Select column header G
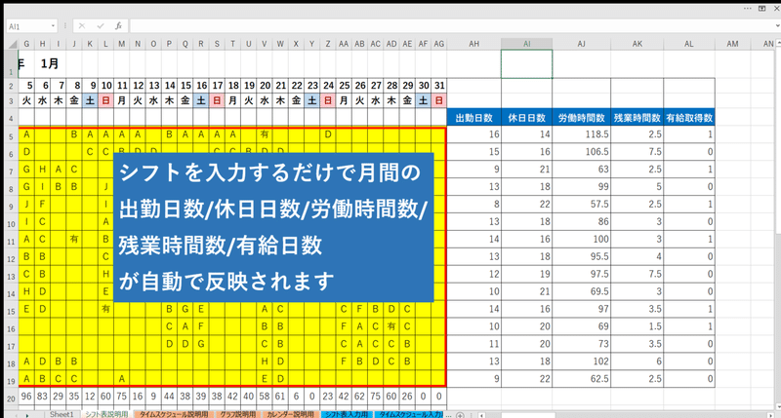This screenshot has width=781, height=418. tap(26, 44)
